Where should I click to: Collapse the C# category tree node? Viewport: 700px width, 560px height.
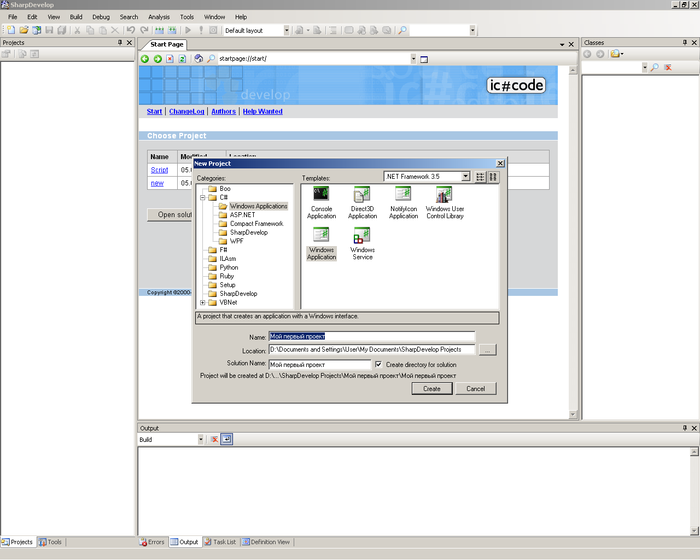point(202,197)
